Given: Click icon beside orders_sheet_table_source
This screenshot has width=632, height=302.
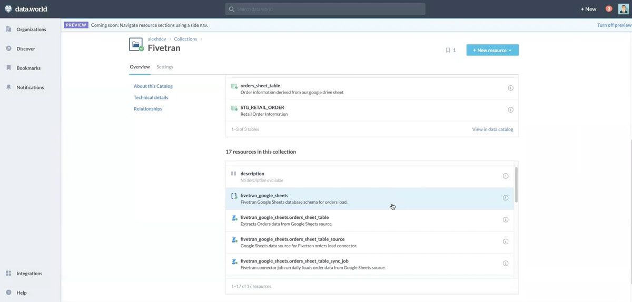Looking at the screenshot, I should coord(234,239).
